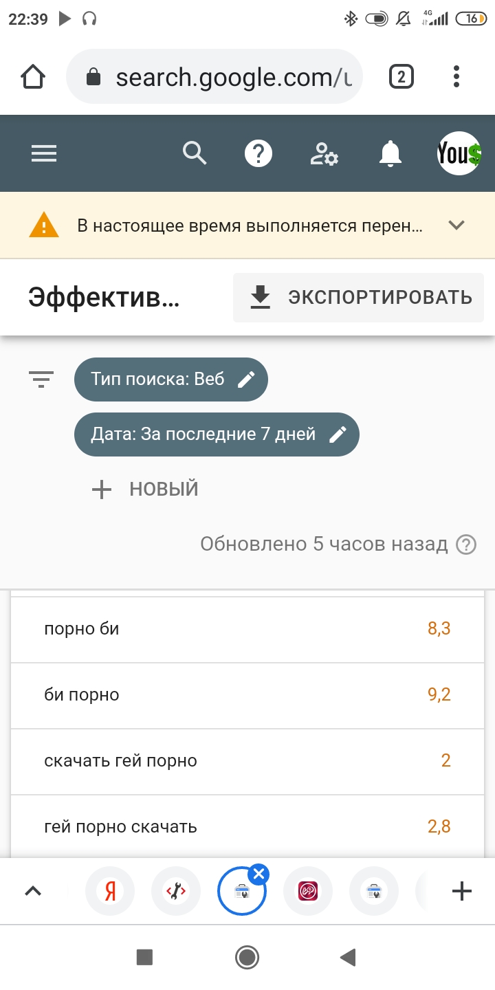Open the help question mark icon
Screen dimensions: 495x990
point(258,154)
